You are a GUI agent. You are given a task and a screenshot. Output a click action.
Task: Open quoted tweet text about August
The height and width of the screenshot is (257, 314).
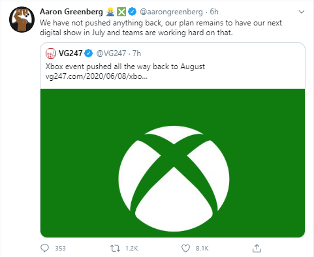pos(125,67)
